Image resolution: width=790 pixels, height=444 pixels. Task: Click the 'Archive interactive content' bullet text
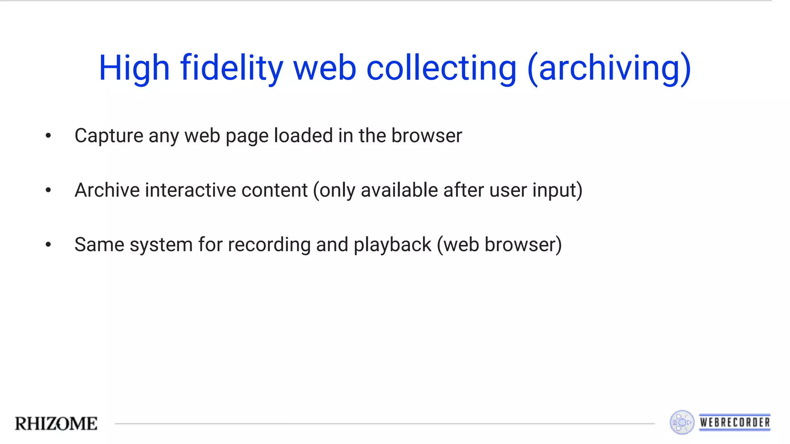pyautogui.click(x=328, y=190)
